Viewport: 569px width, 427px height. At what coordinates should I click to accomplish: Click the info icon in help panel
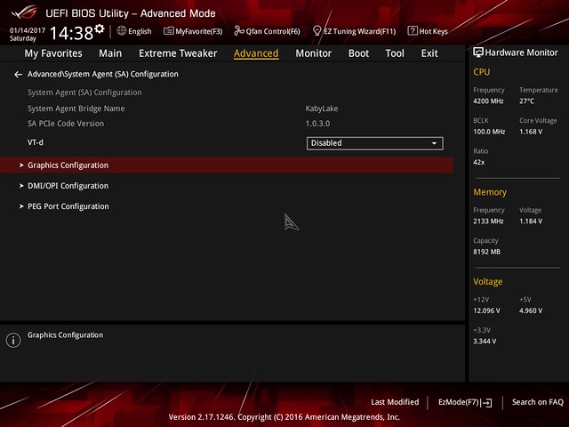pyautogui.click(x=13, y=340)
